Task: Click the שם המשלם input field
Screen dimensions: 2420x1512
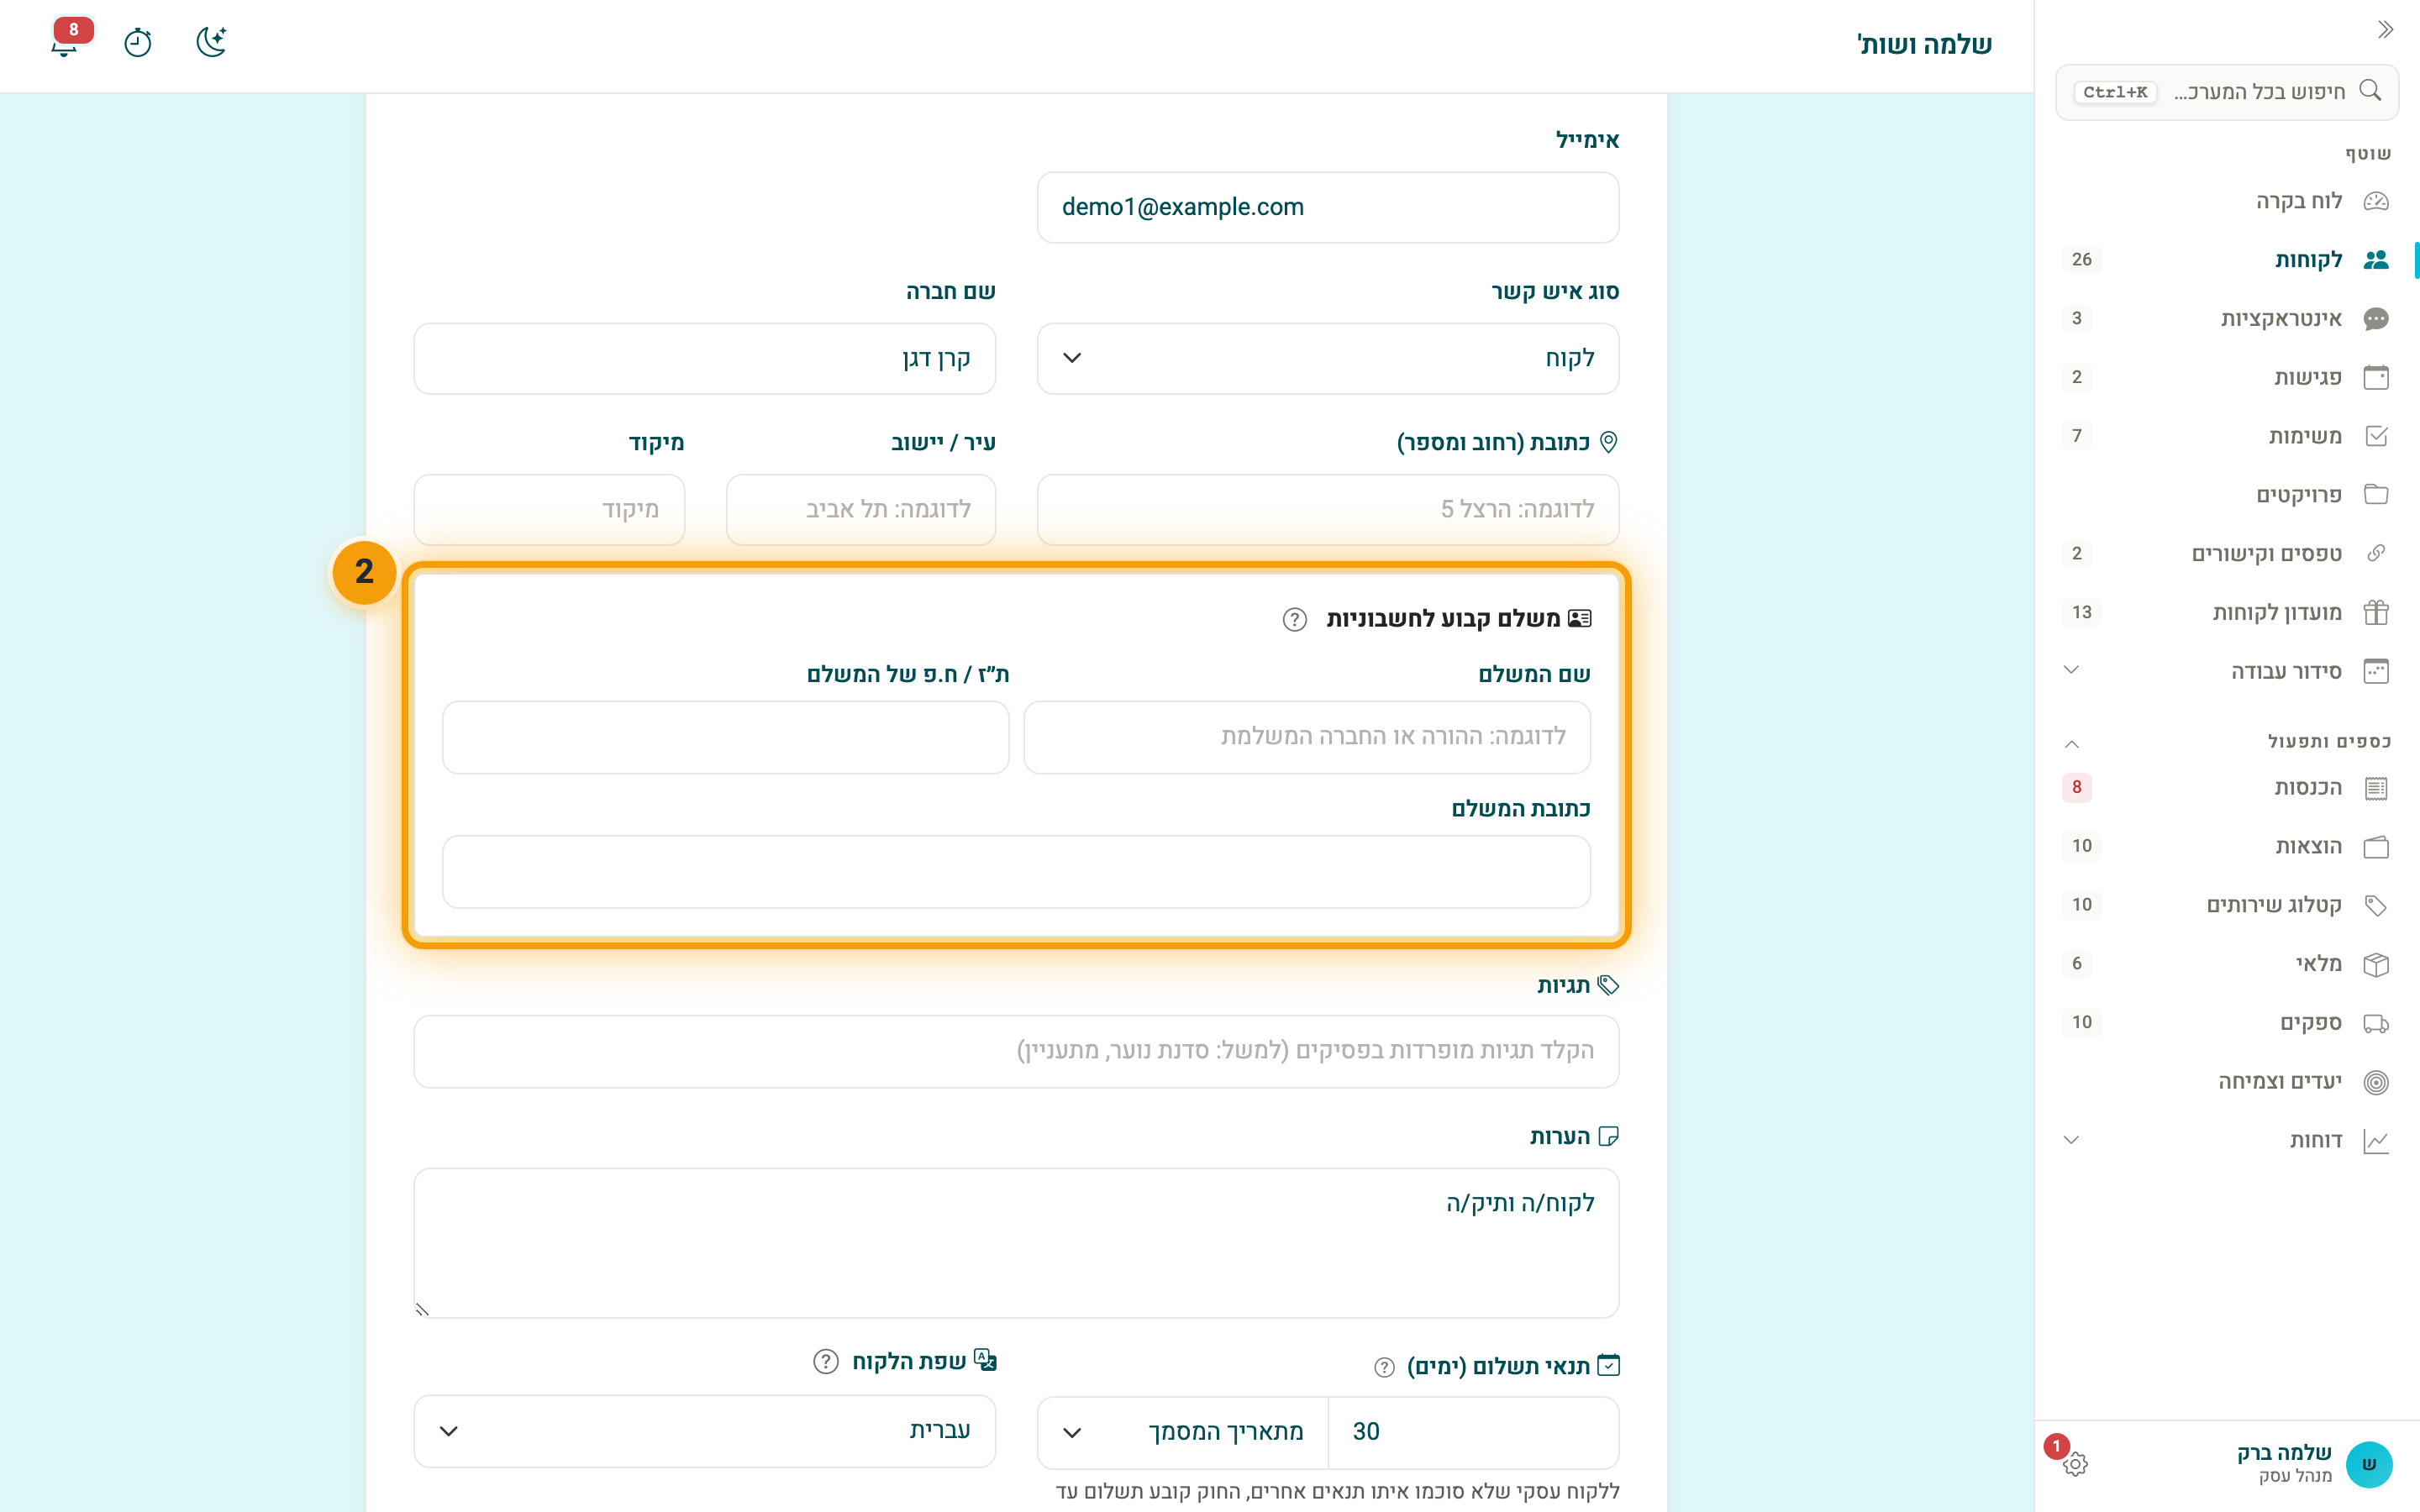Action: pyautogui.click(x=1306, y=737)
